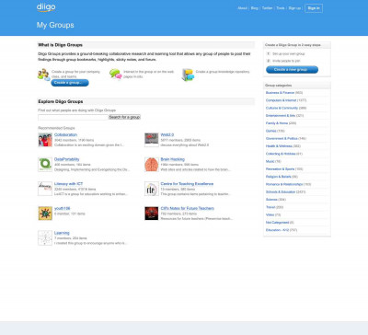Open the youth group sun thumbnail
The height and width of the screenshot is (335, 368).
coord(45,214)
